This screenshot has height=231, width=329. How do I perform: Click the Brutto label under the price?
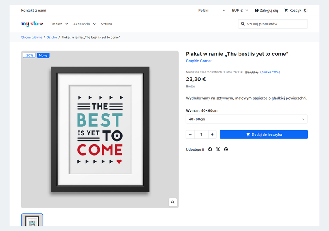pyautogui.click(x=190, y=86)
